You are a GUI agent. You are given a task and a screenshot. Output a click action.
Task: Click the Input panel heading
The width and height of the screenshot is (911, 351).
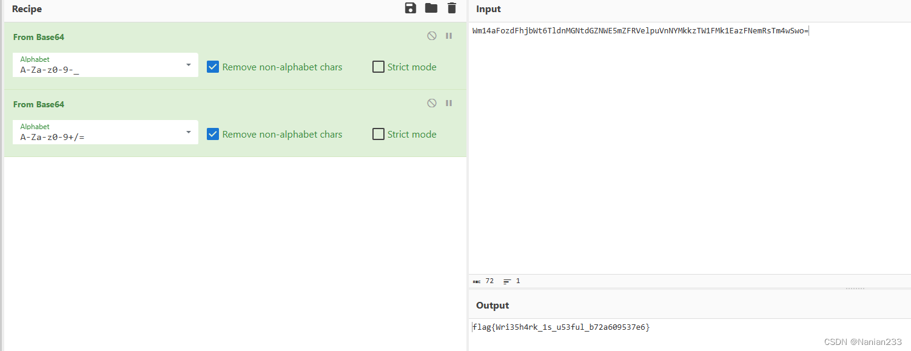pos(489,9)
